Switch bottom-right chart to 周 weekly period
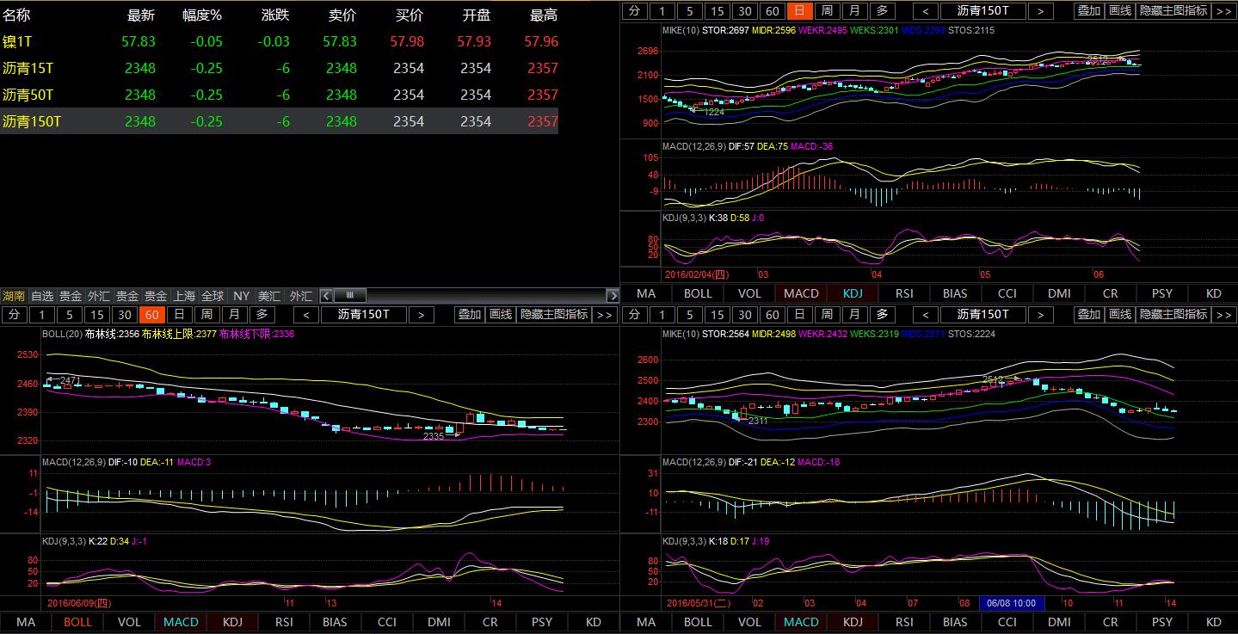Screen dimensions: 1238x634 click(827, 314)
